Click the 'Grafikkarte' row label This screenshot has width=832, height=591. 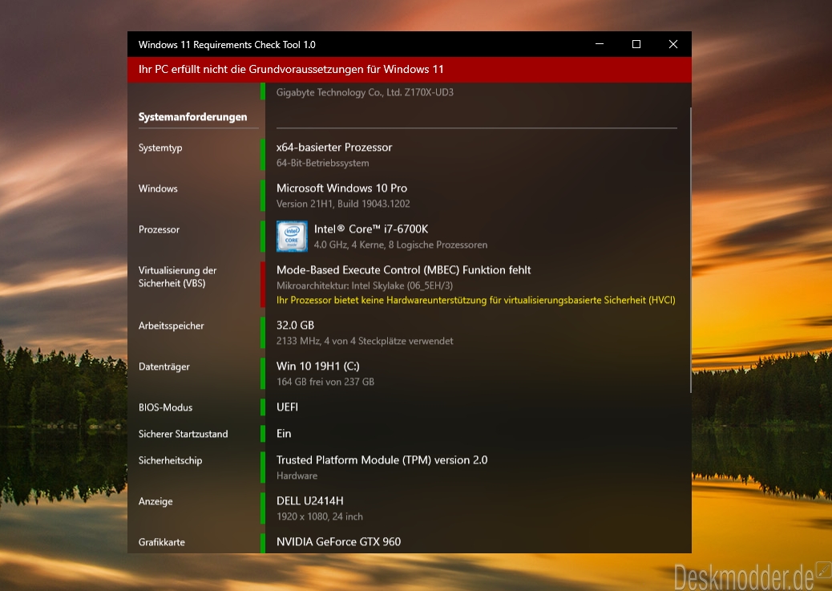(x=162, y=542)
